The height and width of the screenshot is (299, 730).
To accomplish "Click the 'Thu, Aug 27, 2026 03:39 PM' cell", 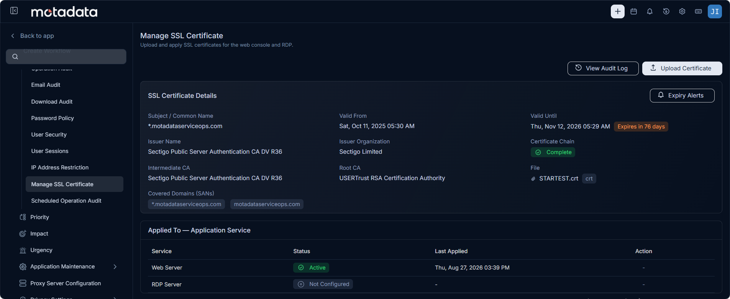I will click(x=472, y=268).
